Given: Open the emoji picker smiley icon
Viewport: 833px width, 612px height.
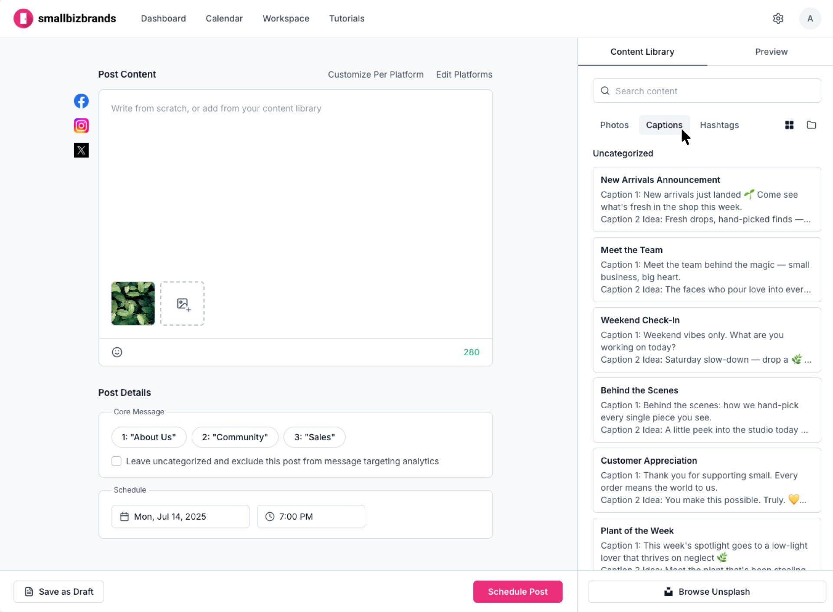Looking at the screenshot, I should point(117,352).
